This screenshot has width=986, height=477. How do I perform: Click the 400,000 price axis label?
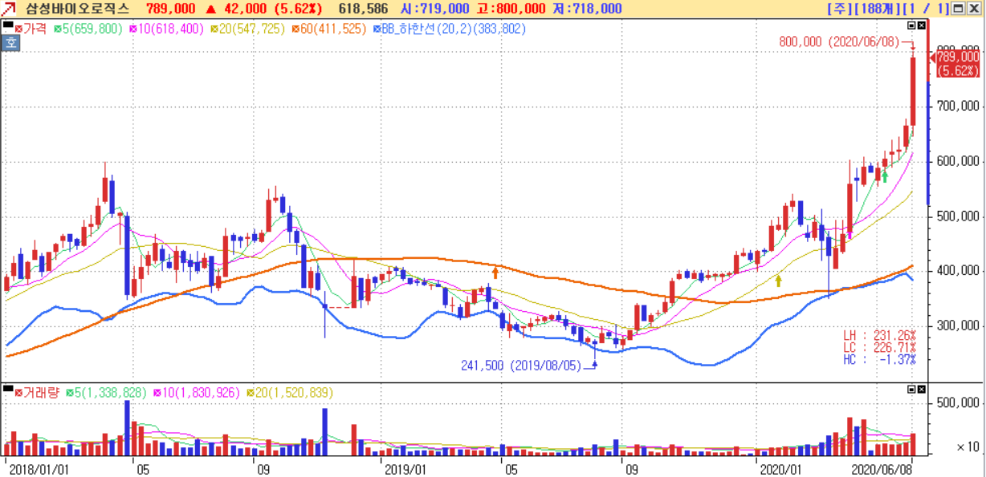(x=957, y=271)
